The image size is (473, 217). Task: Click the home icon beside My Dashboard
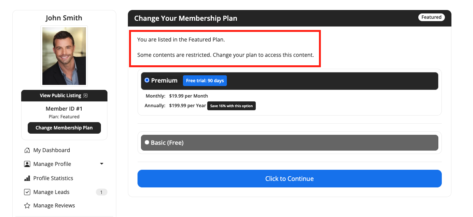click(x=27, y=150)
